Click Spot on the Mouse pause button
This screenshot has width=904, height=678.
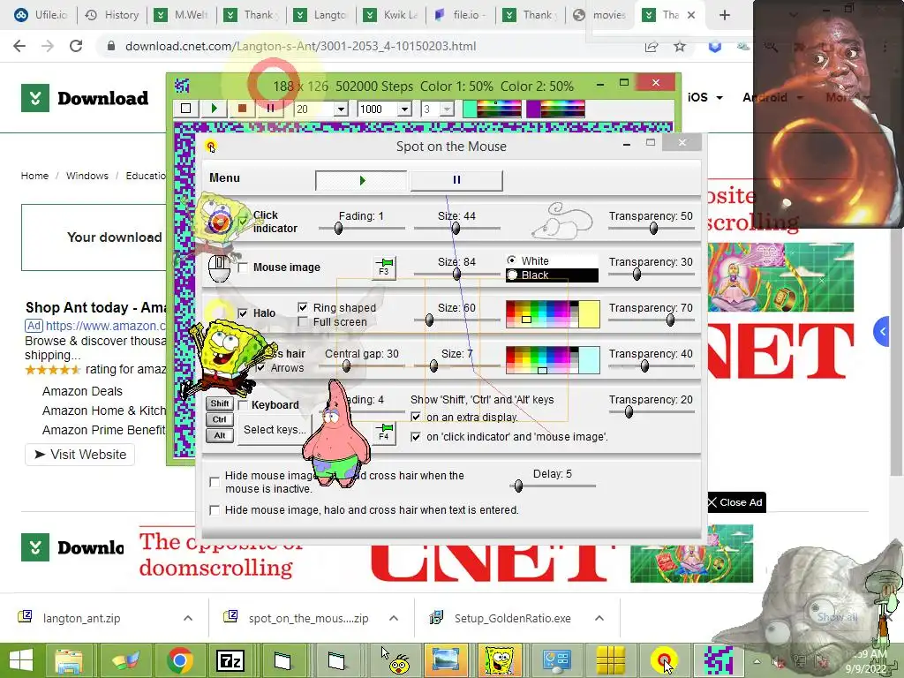456,180
